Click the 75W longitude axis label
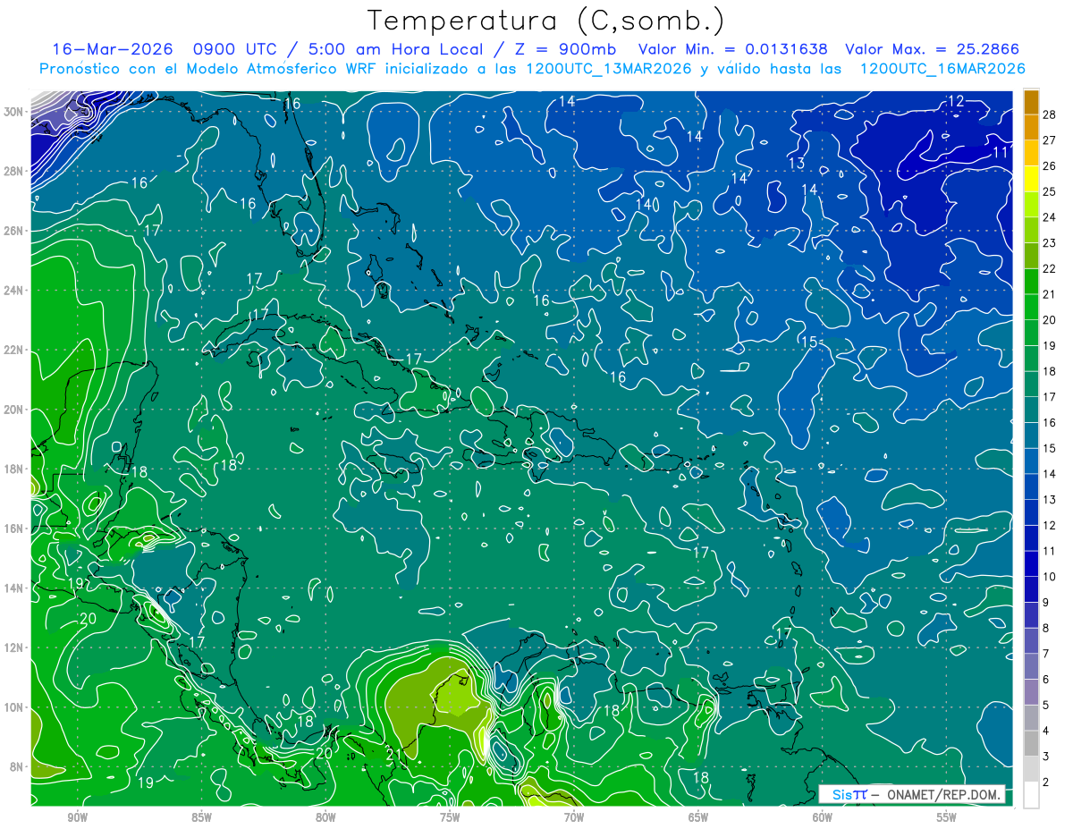 pos(450,817)
